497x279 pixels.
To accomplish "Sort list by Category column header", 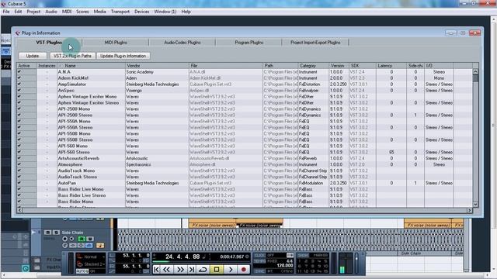I will pyautogui.click(x=314, y=66).
